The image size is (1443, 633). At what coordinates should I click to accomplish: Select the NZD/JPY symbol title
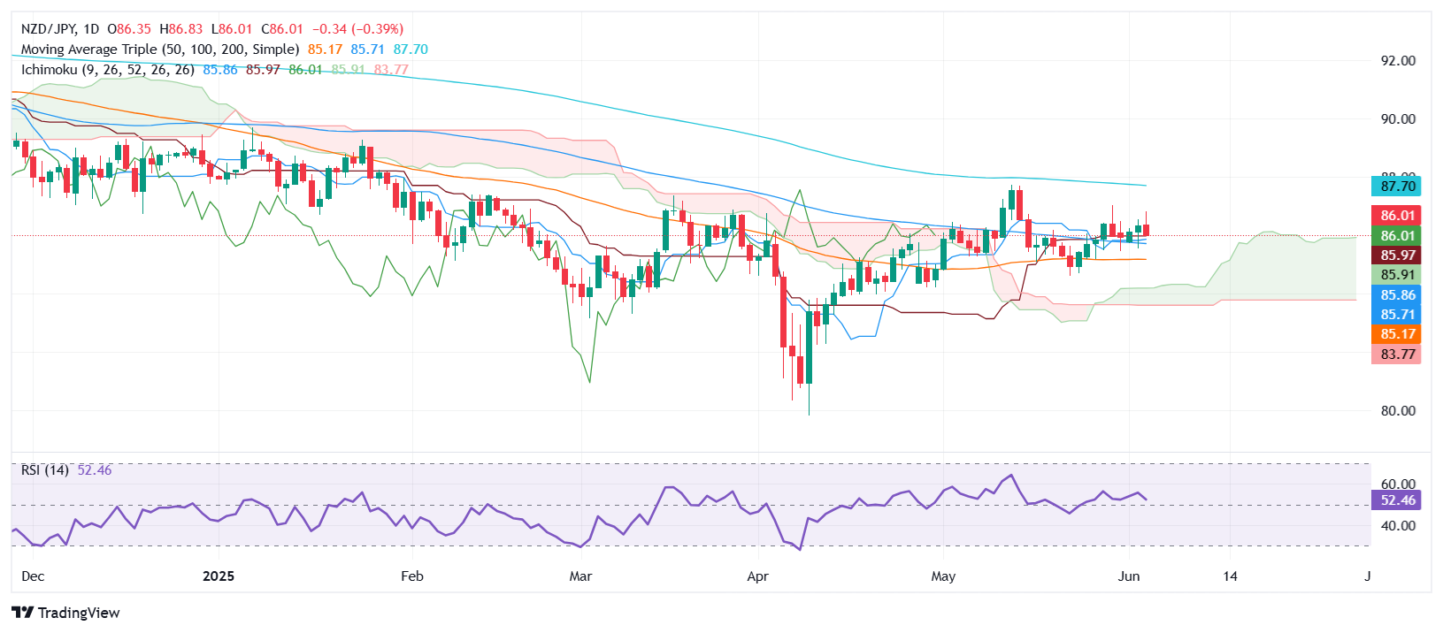tap(49, 29)
